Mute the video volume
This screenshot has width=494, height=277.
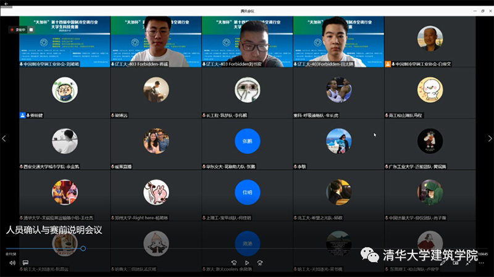[12, 263]
